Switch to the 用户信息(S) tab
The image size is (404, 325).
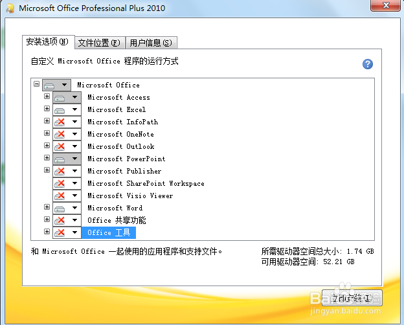pos(151,43)
